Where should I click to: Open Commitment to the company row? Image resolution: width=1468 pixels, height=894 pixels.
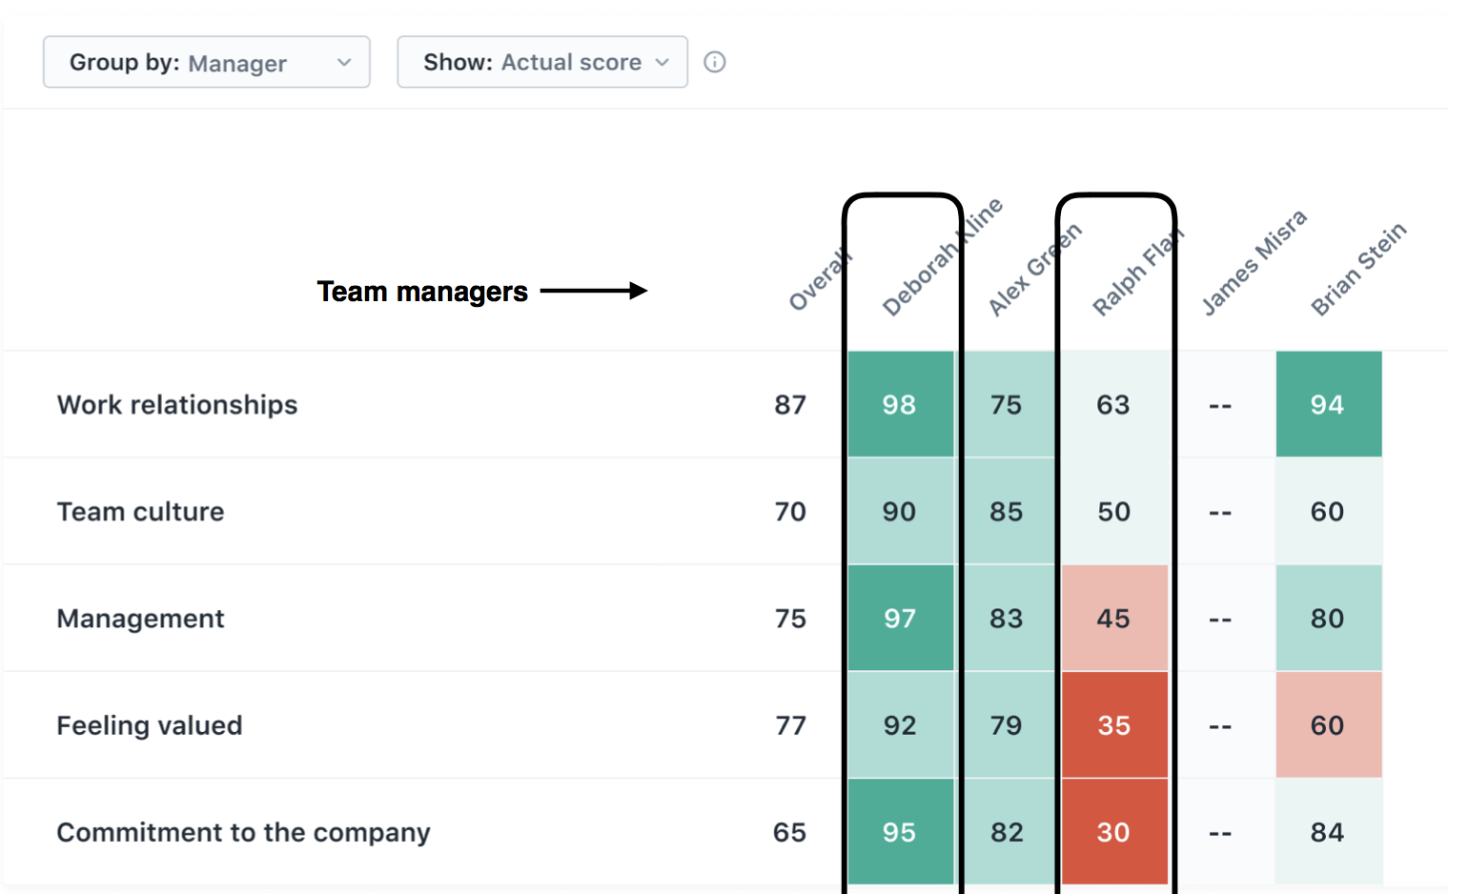coord(244,832)
